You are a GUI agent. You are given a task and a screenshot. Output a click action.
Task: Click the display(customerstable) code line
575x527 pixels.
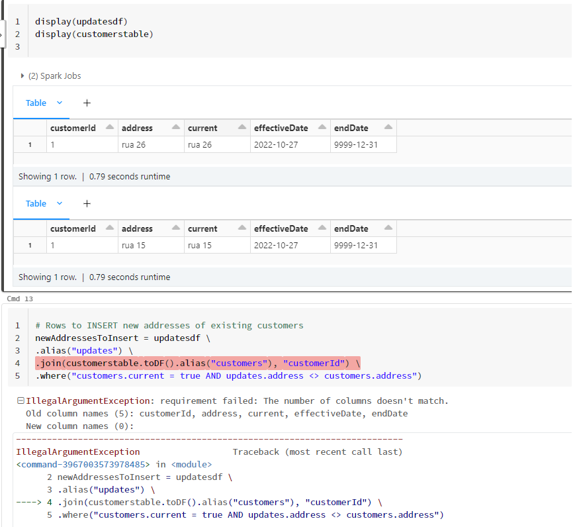pyautogui.click(x=94, y=34)
